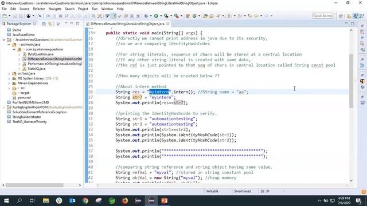The height and width of the screenshot is (206, 367).
Task: Open the Run button dropdown arrow
Action: pos(161,16)
